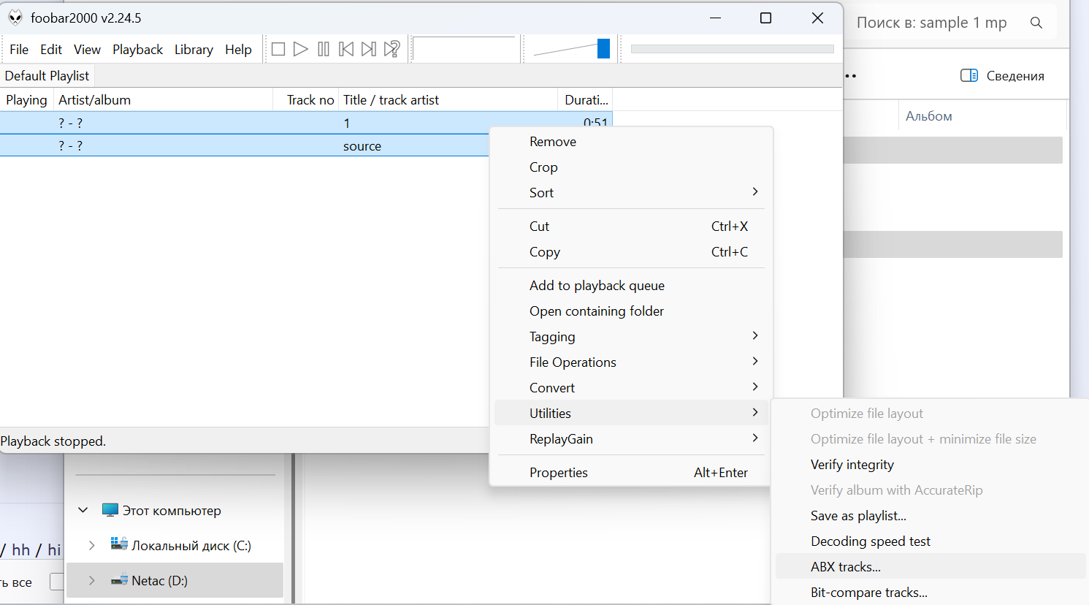Expand the Локальный диск (C:) chevron
1089x605 pixels.
point(91,545)
